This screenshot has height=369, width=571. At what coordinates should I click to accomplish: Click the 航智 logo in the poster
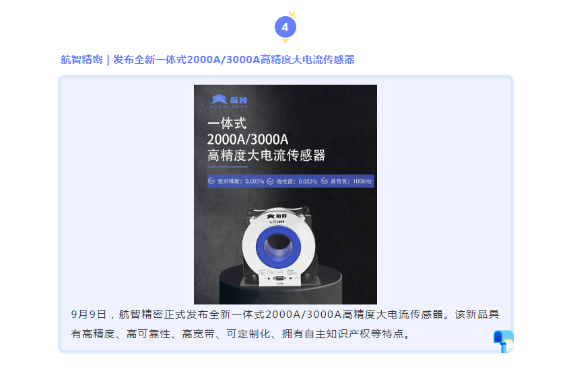point(229,100)
